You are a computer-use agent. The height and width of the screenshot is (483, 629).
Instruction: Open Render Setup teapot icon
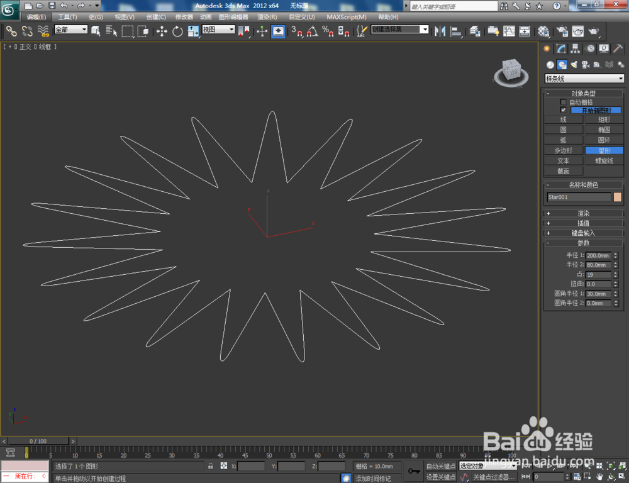tap(562, 31)
